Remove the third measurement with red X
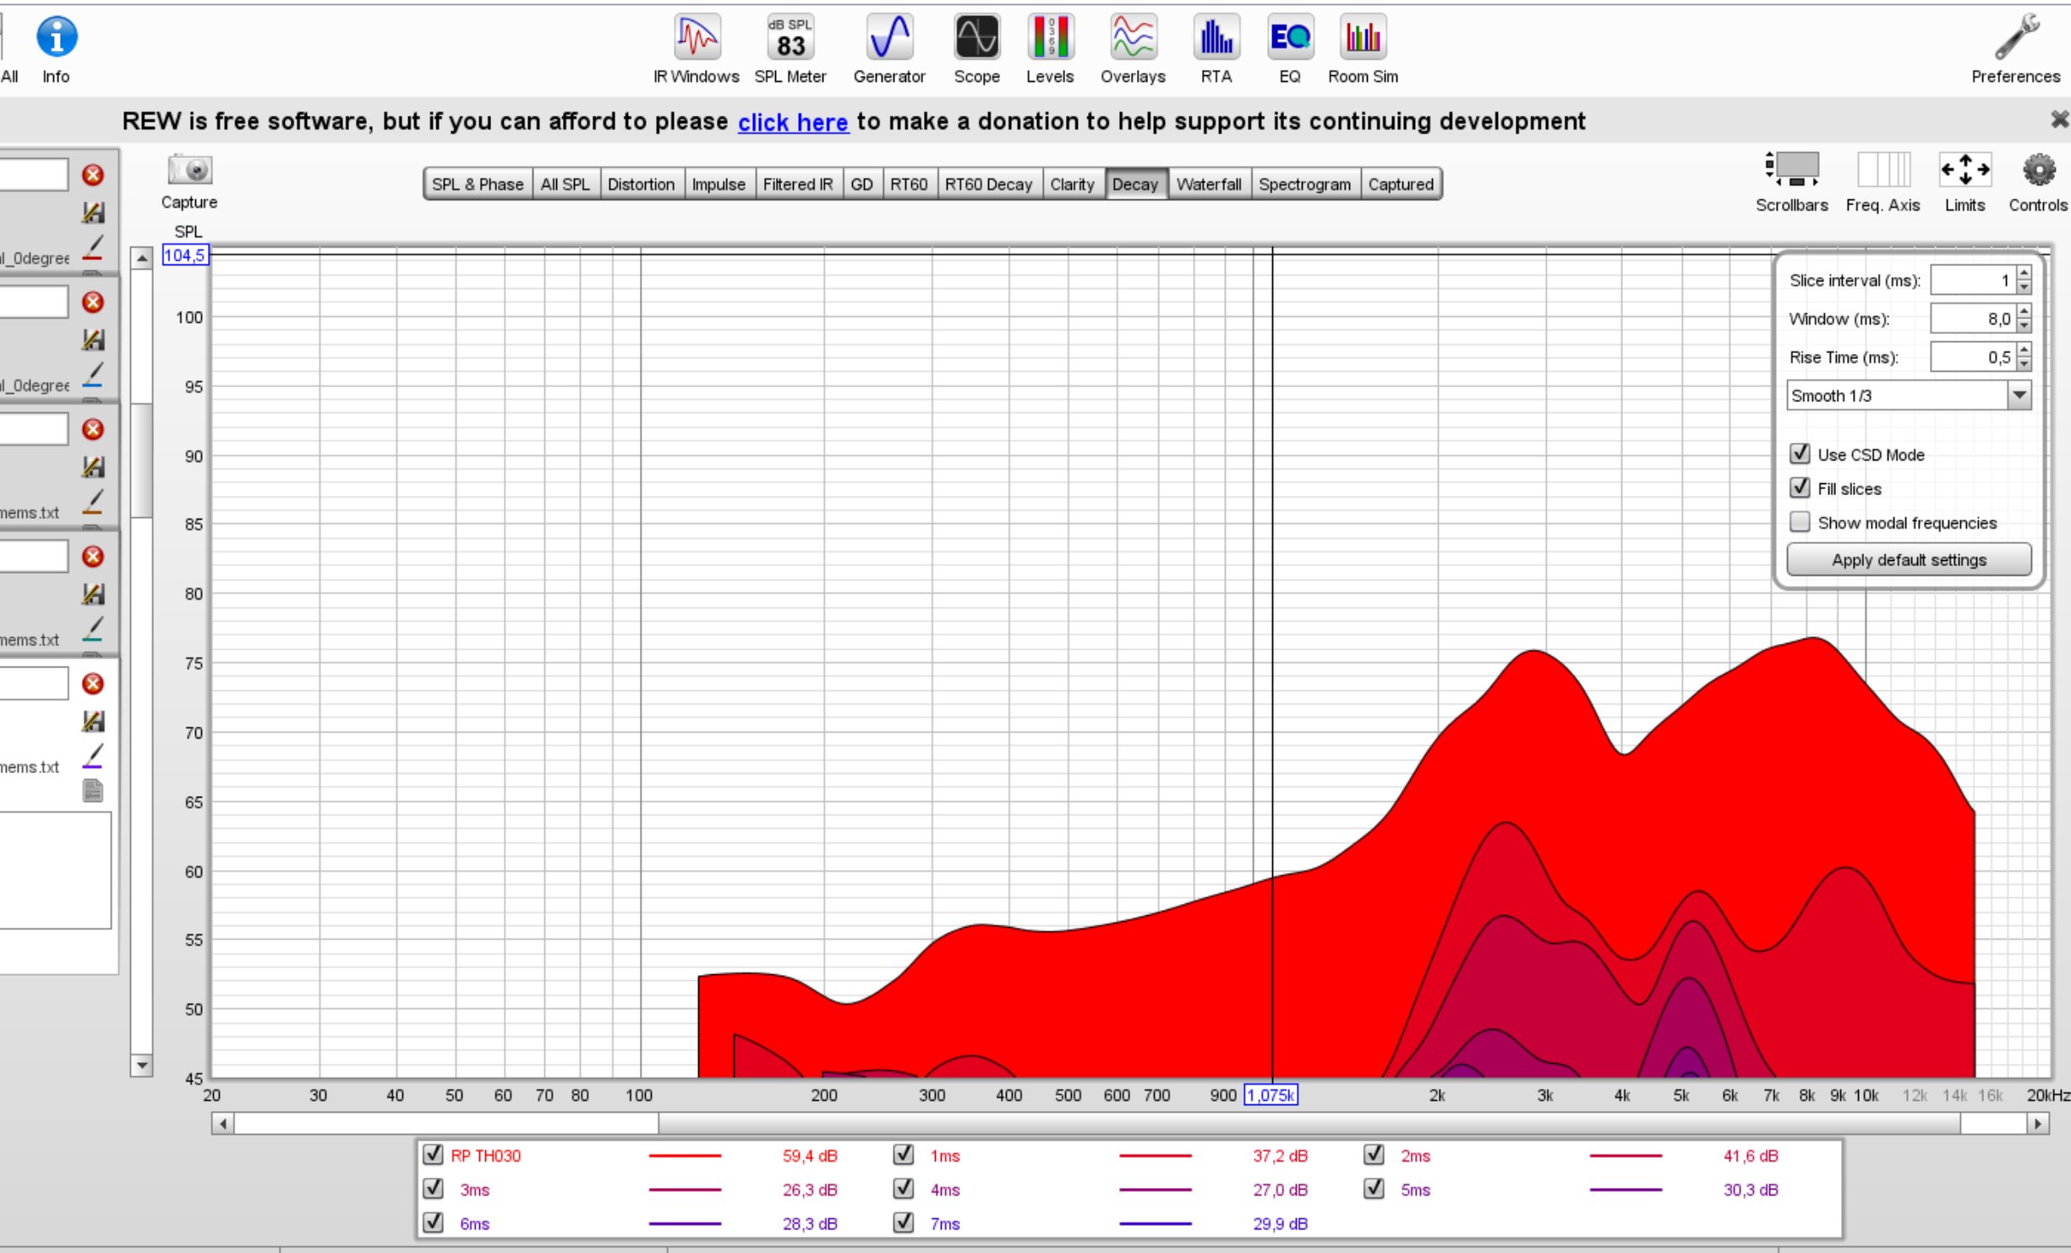 [x=93, y=429]
